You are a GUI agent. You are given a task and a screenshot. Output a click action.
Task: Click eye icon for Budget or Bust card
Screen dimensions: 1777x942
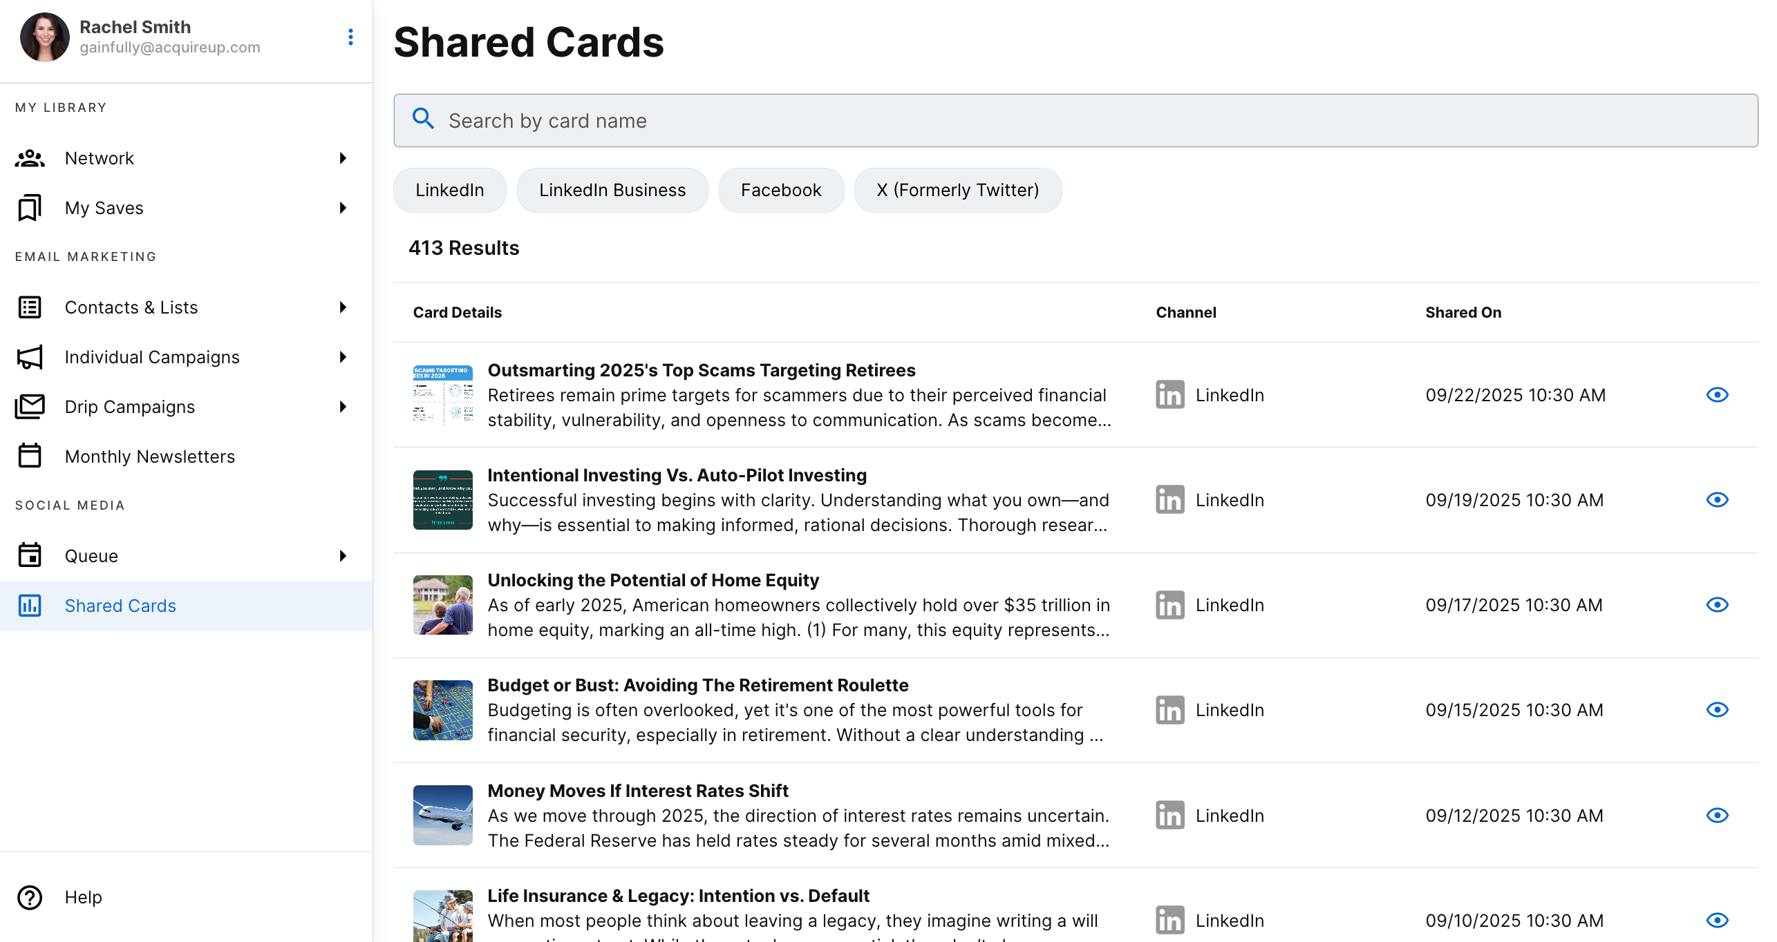coord(1717,710)
